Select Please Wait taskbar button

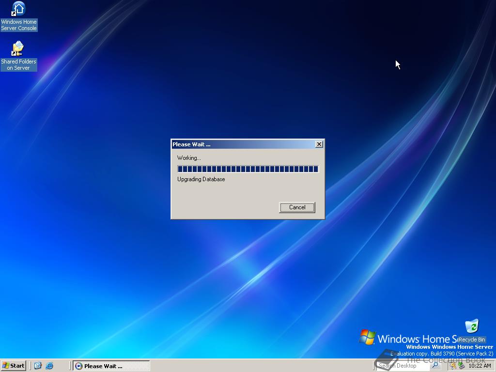point(111,366)
